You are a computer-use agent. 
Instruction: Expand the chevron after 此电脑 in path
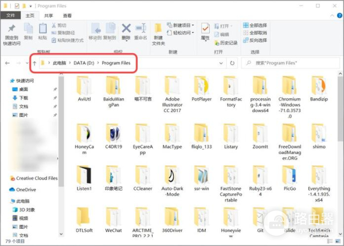(70, 63)
